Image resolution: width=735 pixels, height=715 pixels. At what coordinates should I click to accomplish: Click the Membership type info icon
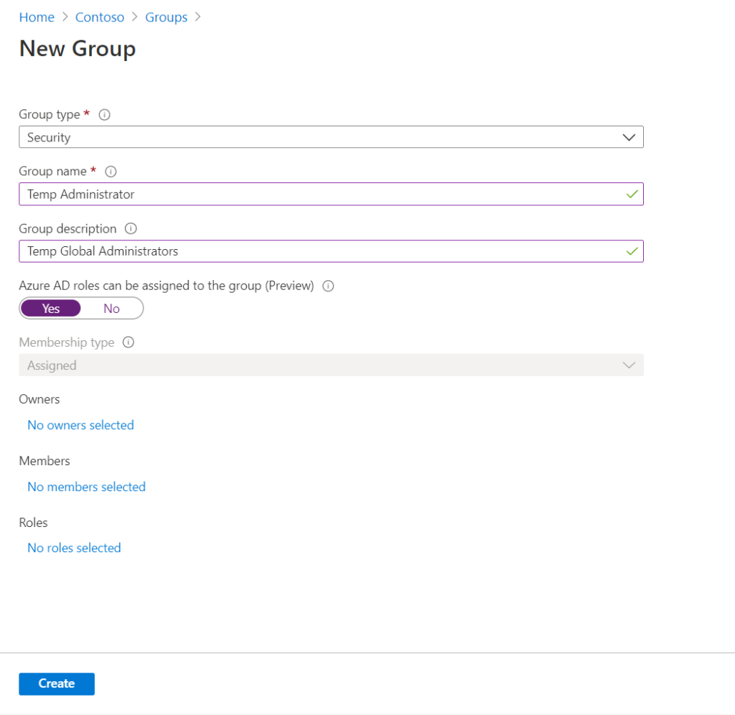[x=128, y=342]
